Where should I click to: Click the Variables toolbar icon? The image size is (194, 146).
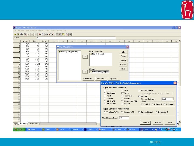point(43,34)
